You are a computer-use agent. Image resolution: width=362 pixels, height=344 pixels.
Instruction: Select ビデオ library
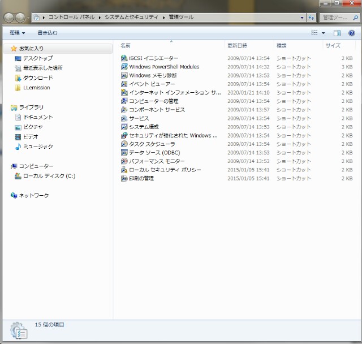[x=31, y=137]
